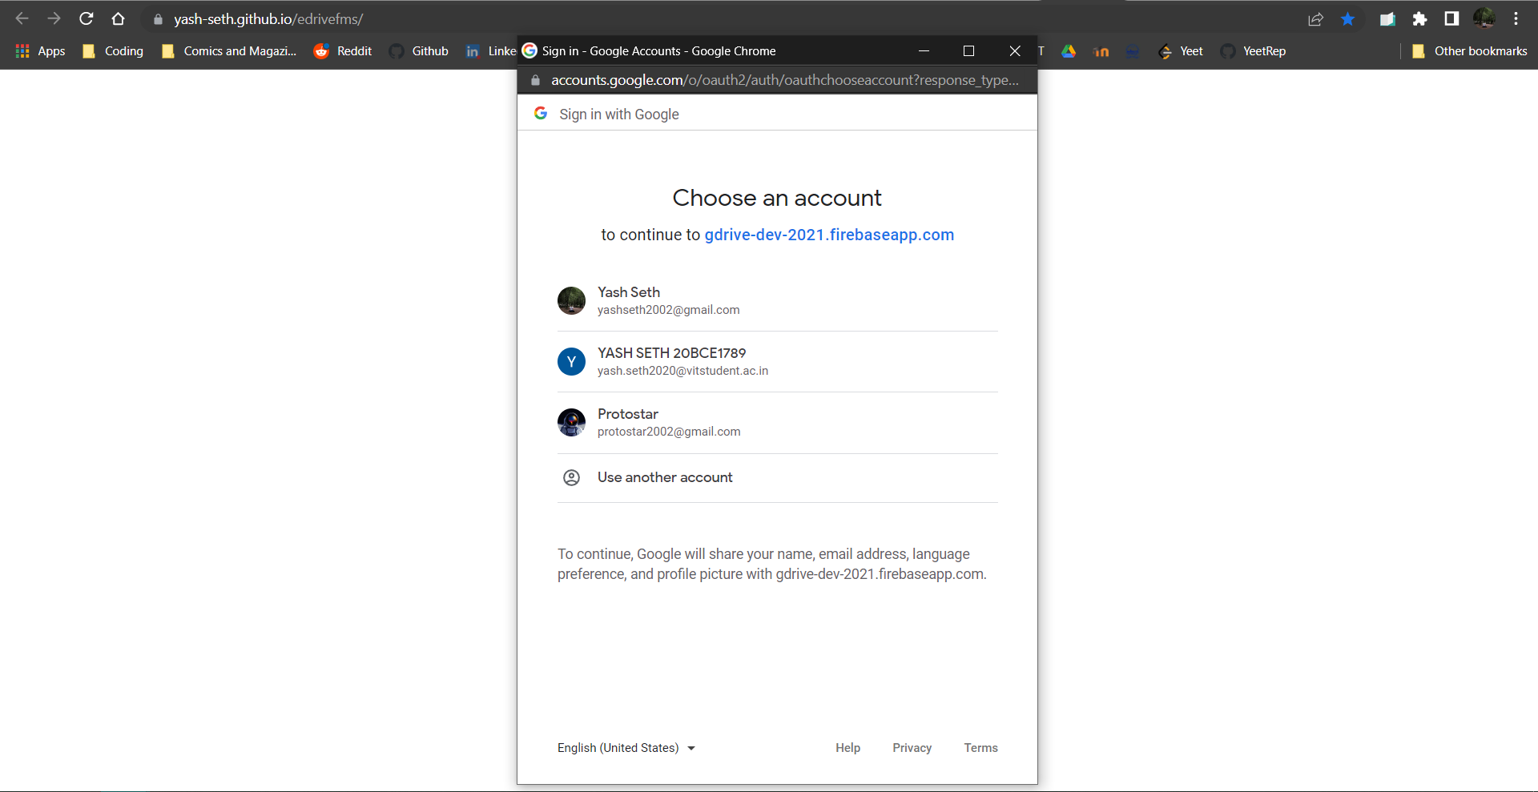View popup lock icon for accounts.google.com
Screen dimensions: 1538x792
coord(536,80)
